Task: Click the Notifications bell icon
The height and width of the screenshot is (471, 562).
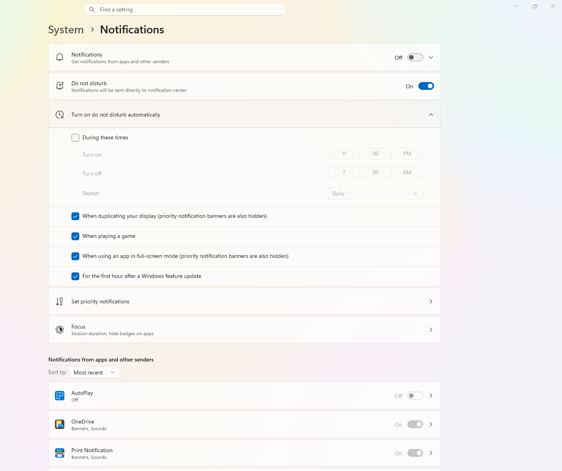Action: click(x=60, y=57)
